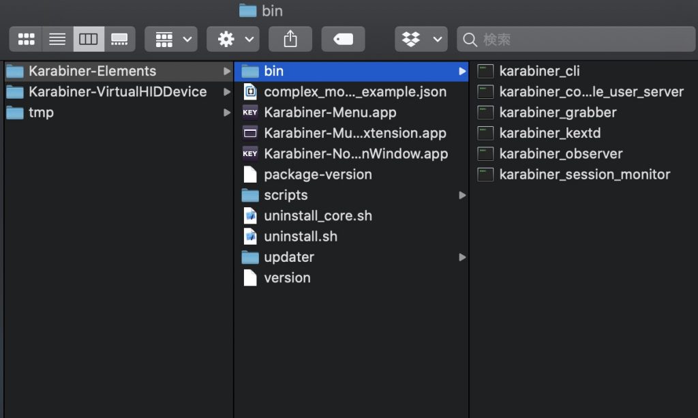Click the karabiner_cli file name
This screenshot has width=698, height=418.
point(540,71)
